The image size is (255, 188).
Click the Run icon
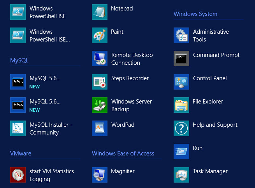click(x=181, y=152)
